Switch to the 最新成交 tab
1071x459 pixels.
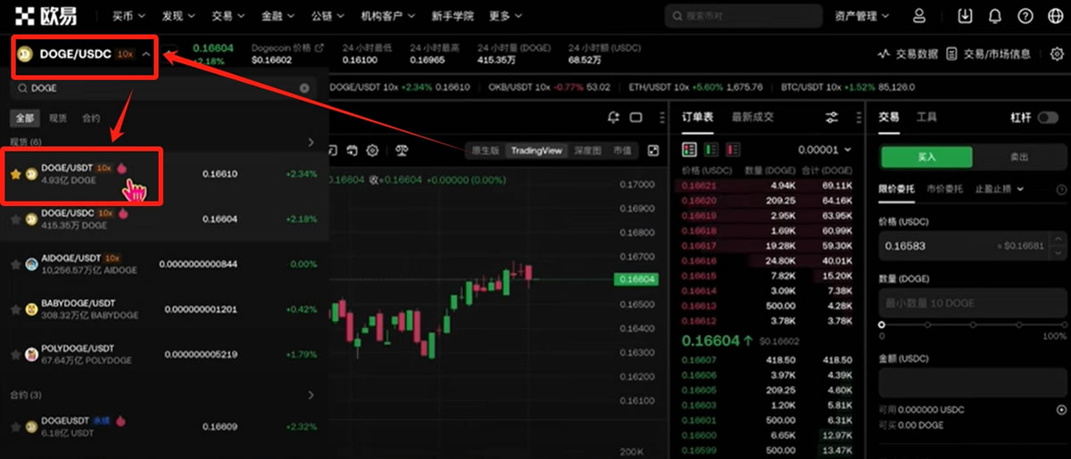(x=752, y=118)
